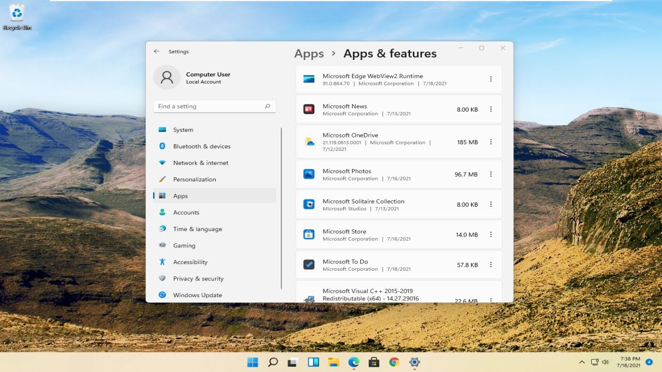Open options menu for Microsoft Edge WebView2 Runtime
Image resolution: width=662 pixels, height=372 pixels.
(x=491, y=79)
